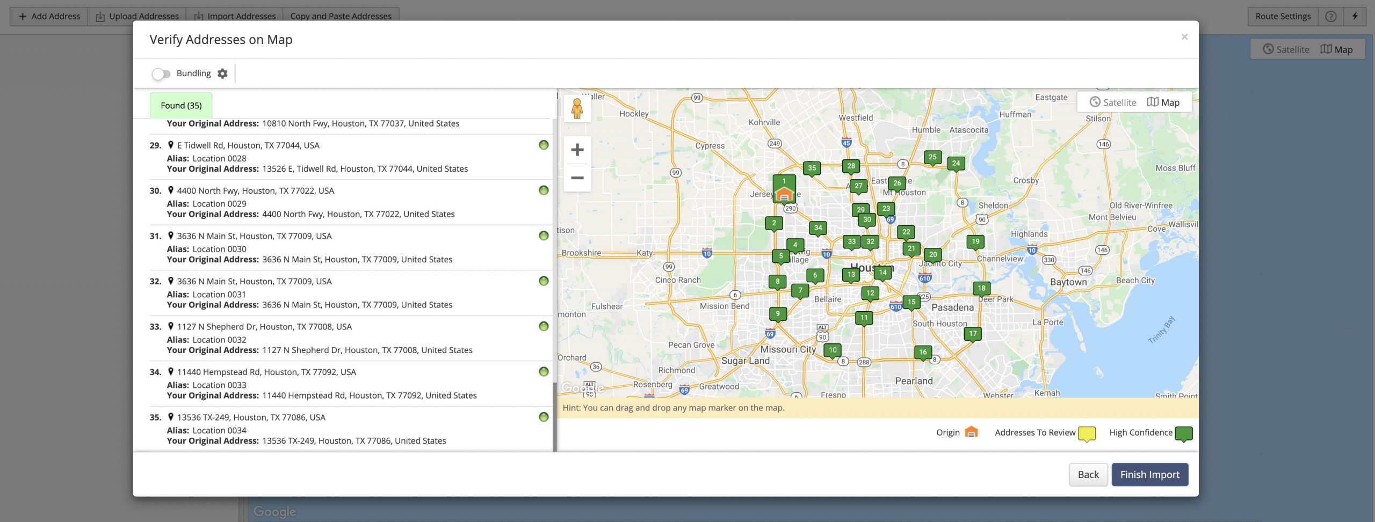Click Upload Addresses in background toolbar
The height and width of the screenshot is (522, 1375).
pyautogui.click(x=137, y=16)
